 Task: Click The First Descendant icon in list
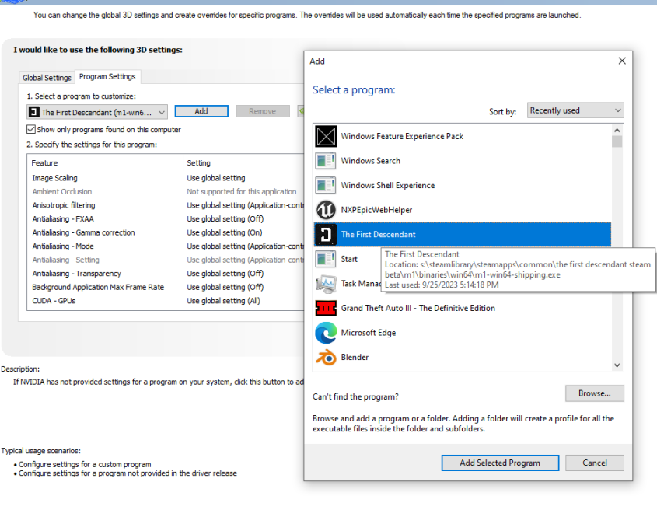point(325,235)
